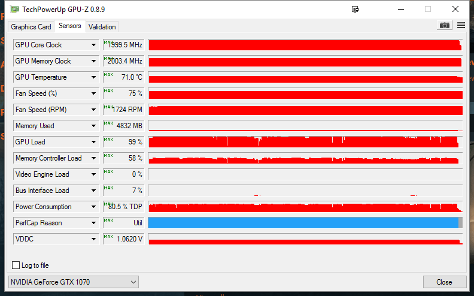This screenshot has width=474, height=296.
Task: Enable the Log to file checkbox
Action: coord(16,265)
